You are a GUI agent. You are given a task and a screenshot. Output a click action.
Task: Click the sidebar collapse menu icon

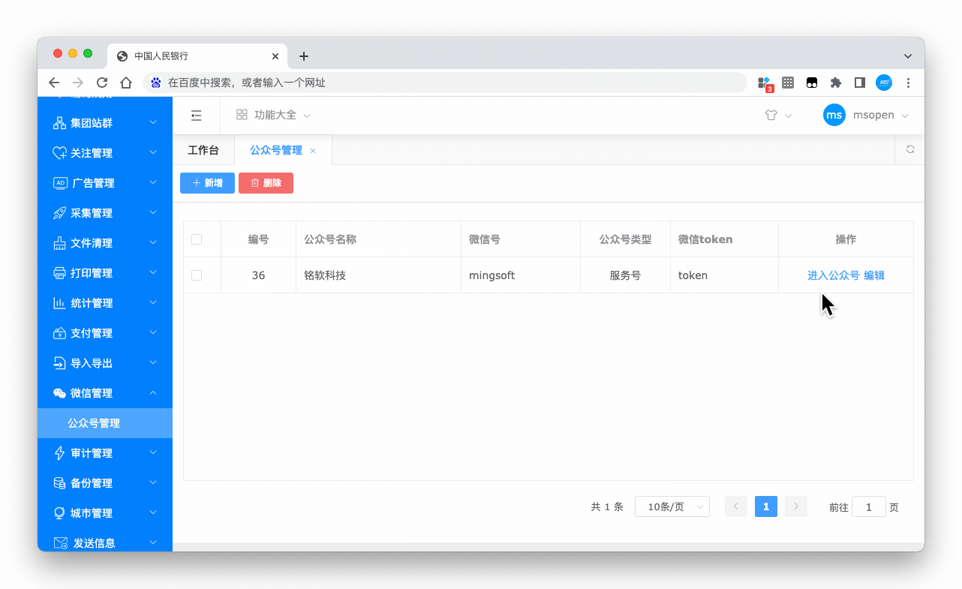196,116
